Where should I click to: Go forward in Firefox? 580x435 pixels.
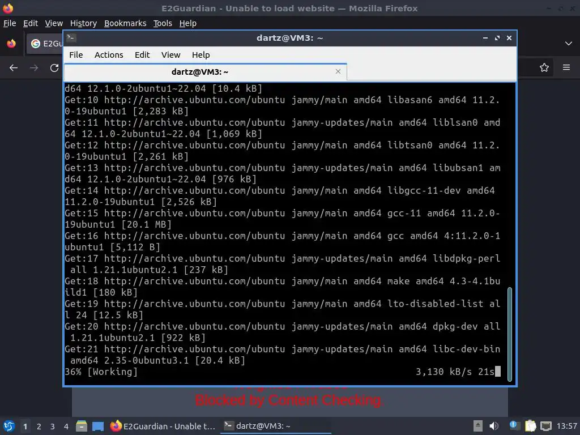(x=34, y=68)
